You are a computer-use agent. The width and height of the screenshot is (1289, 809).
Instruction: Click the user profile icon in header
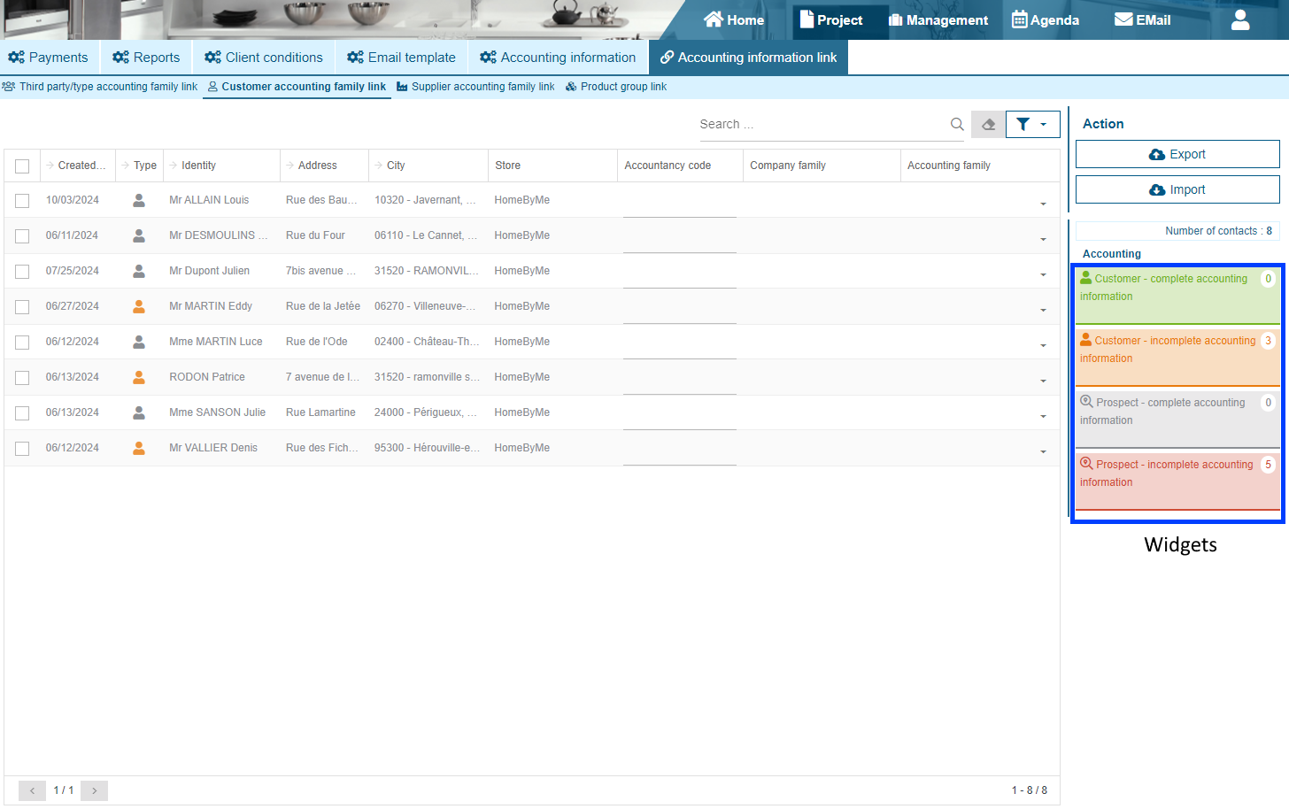[x=1239, y=19]
